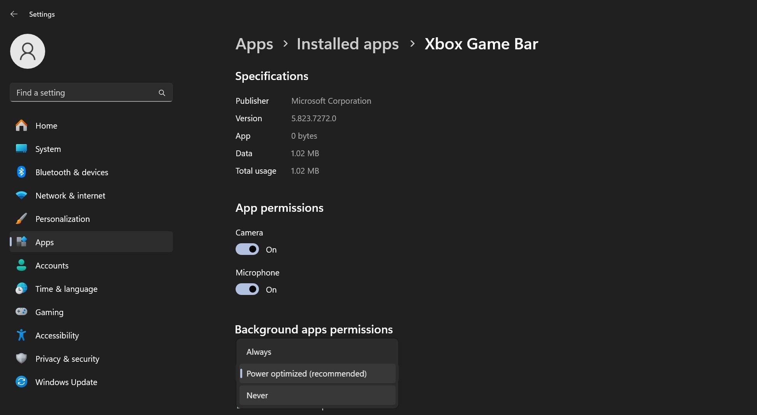This screenshot has width=757, height=415.
Task: Go to Time & language settings
Action: (66, 289)
